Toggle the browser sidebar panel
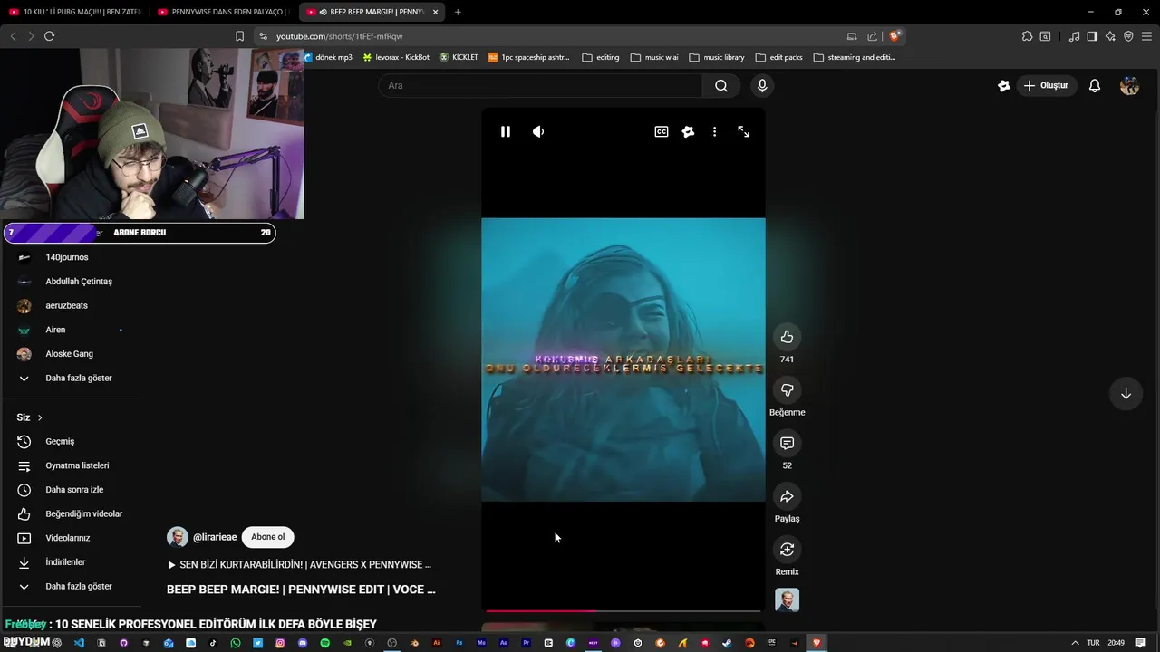Screen dimensions: 1160x652 pyautogui.click(x=1092, y=36)
